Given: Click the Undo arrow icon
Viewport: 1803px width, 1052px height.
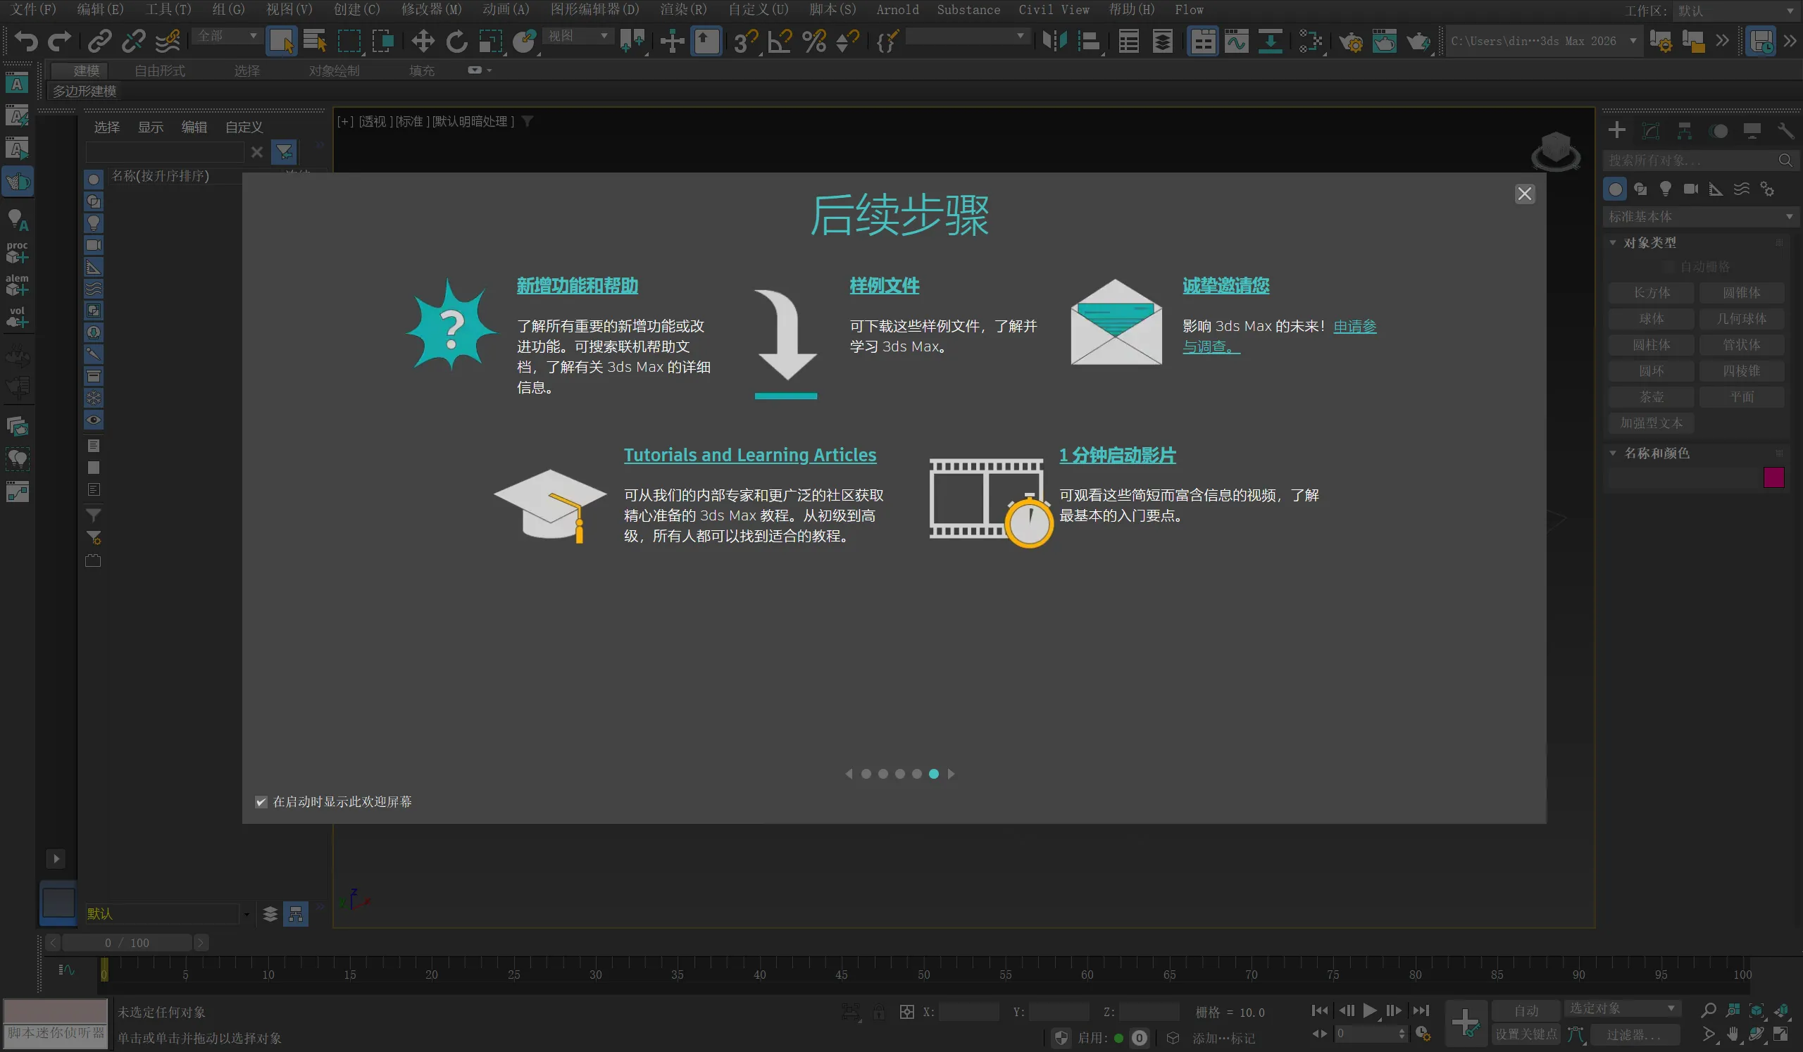Looking at the screenshot, I should (26, 41).
